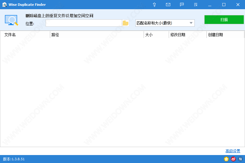Minimize the Wise Duplicate Finder window
245x163 pixels.
click(x=210, y=5)
